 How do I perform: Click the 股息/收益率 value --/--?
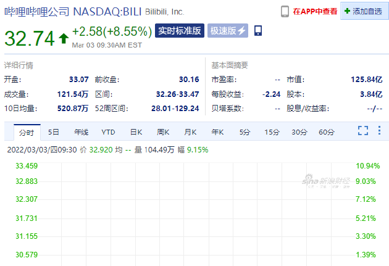pos(375,109)
